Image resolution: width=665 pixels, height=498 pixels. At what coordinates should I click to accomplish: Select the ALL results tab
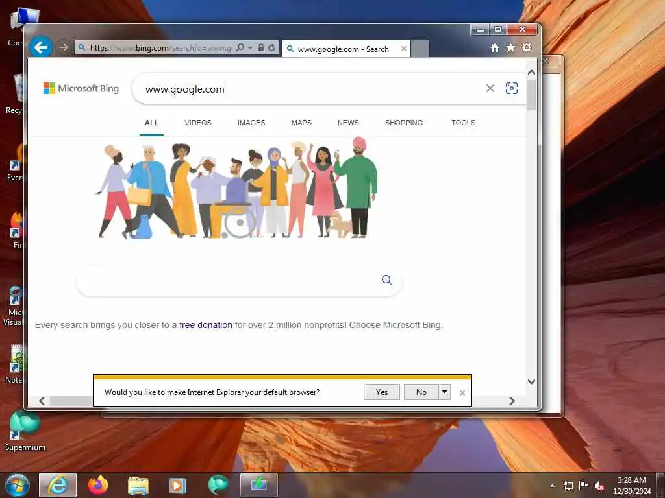(151, 123)
